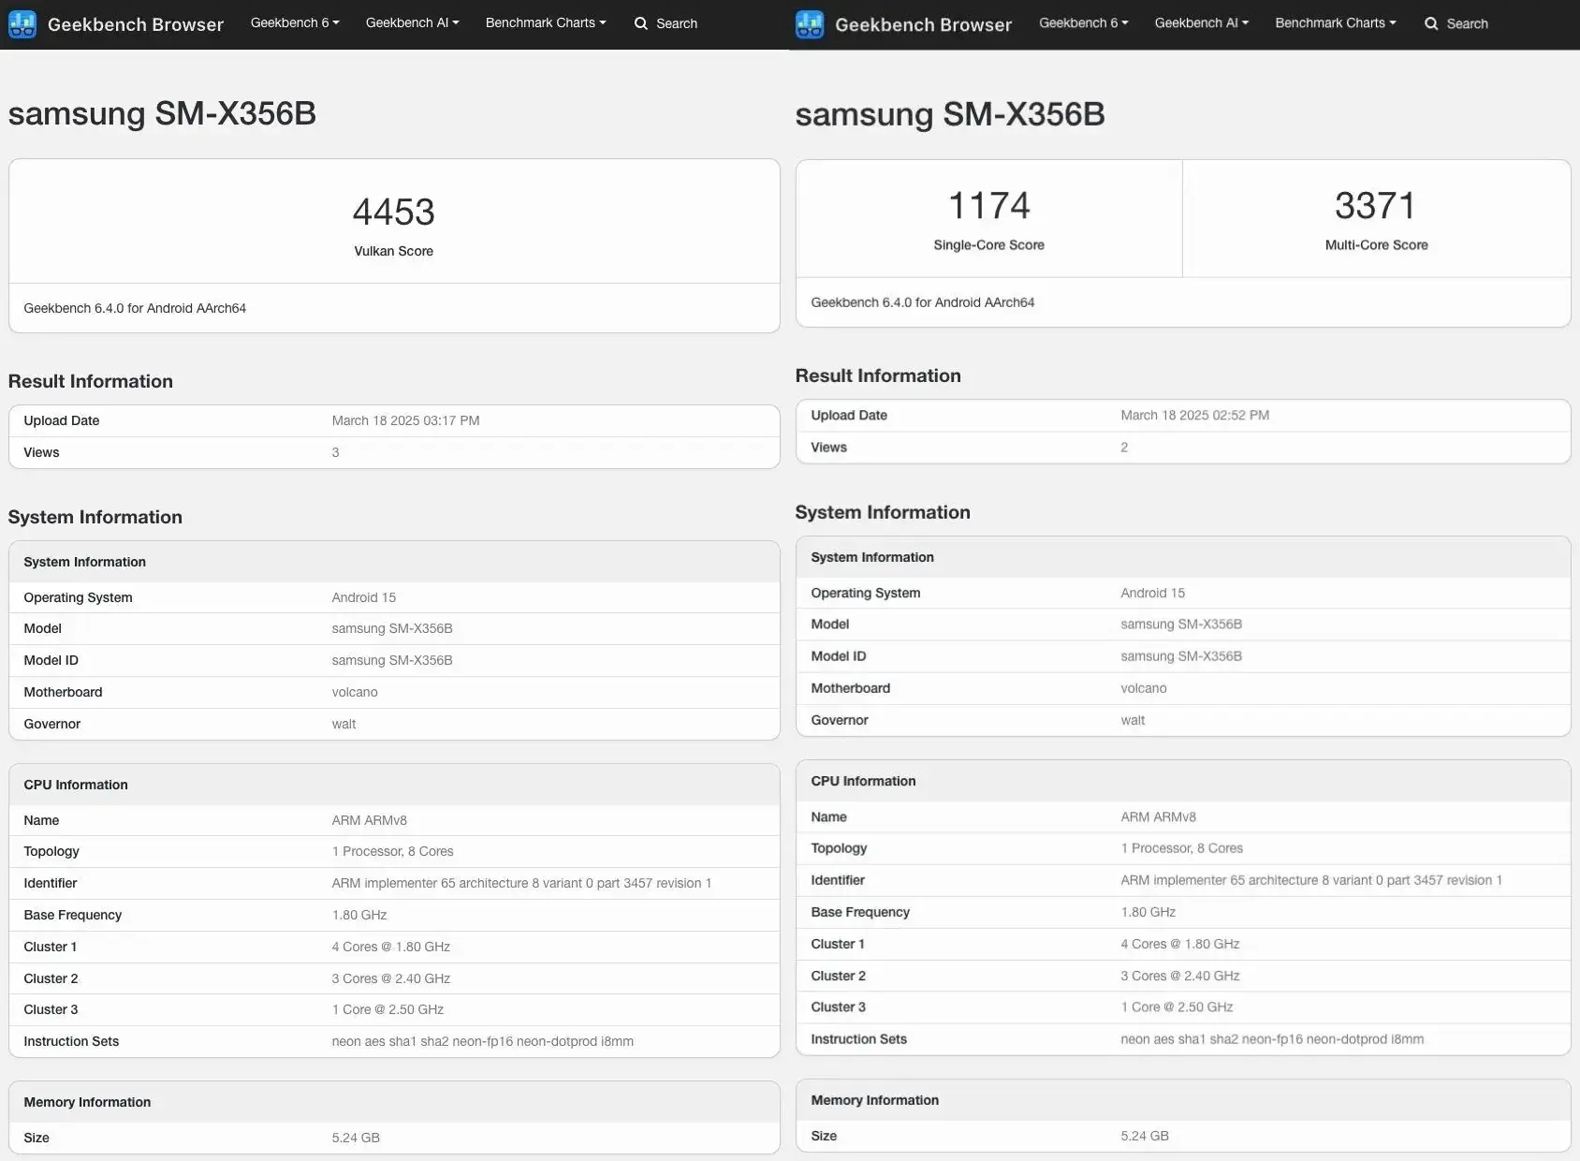This screenshot has width=1580, height=1161.
Task: Click Cluster 1 value 4 Cores, right page
Action: tap(1180, 945)
